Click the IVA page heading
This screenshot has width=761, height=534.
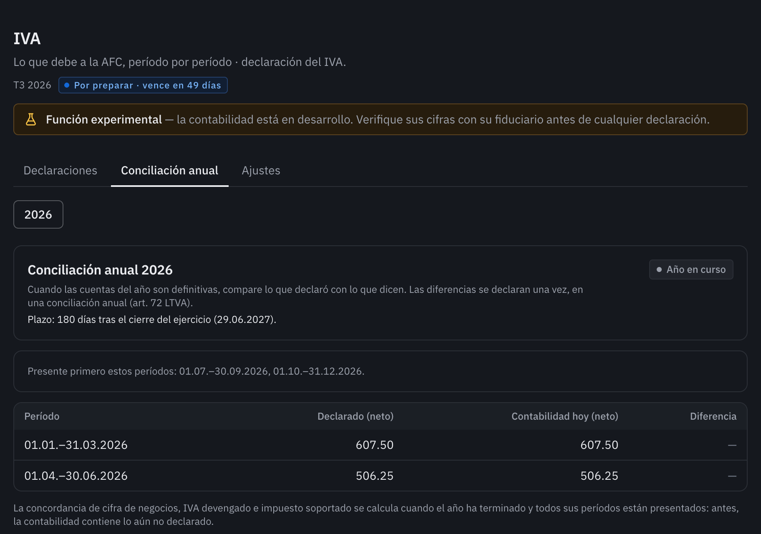coord(27,39)
